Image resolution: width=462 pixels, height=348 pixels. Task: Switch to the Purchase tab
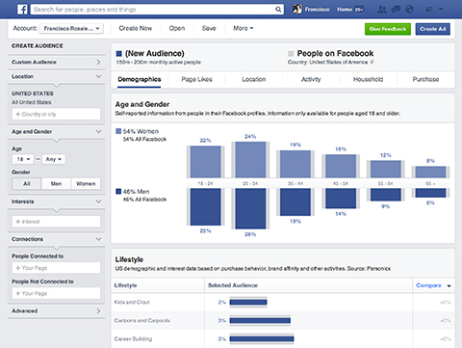click(x=425, y=79)
